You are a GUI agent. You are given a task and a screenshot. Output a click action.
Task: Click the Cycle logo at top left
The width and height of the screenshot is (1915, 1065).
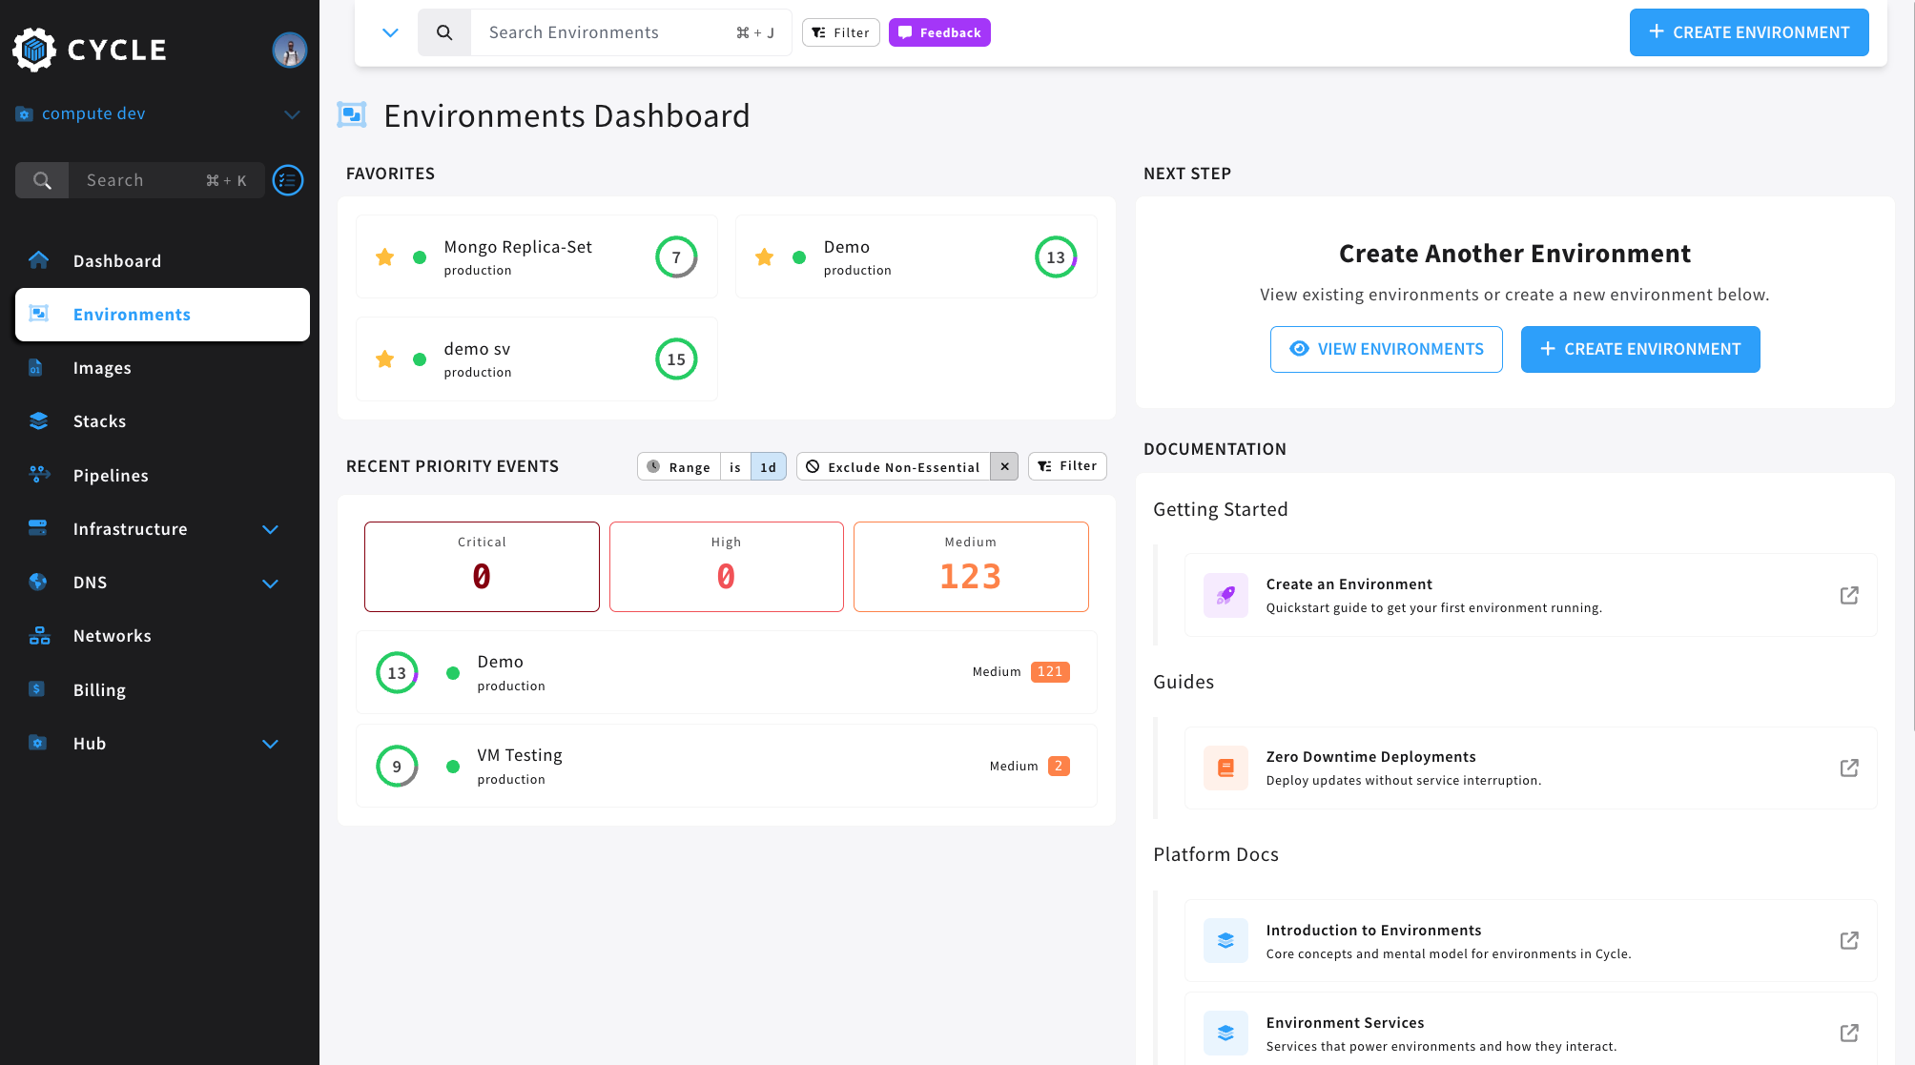coord(89,50)
